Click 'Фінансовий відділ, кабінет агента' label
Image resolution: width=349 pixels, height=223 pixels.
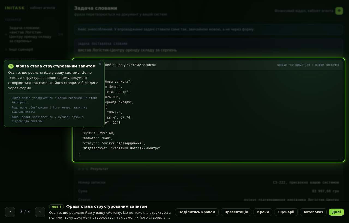pyautogui.click(x=304, y=11)
